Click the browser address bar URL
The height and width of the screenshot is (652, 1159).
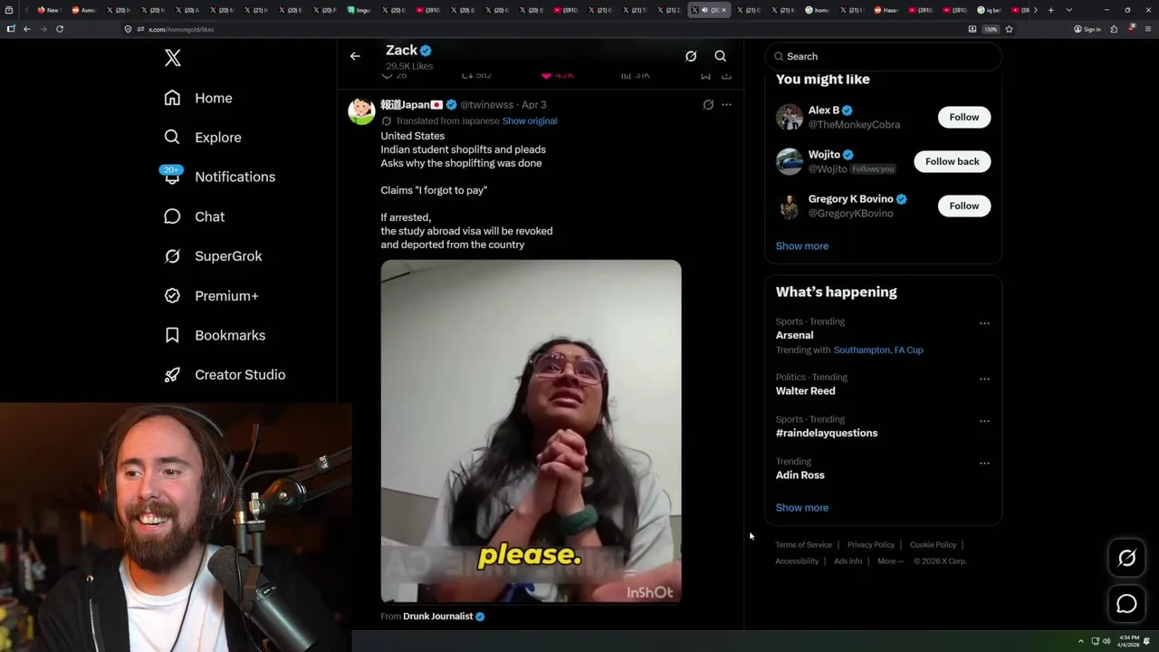pos(181,29)
